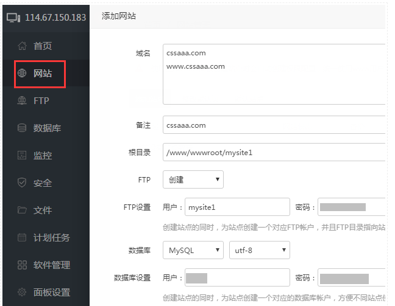Go to the FTP sidebar section
This screenshot has width=395, height=306.
(x=46, y=100)
